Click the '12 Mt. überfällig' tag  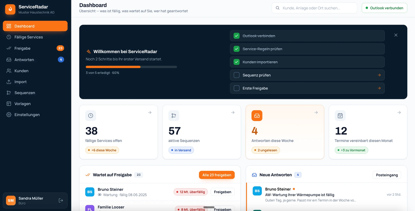[x=191, y=192]
